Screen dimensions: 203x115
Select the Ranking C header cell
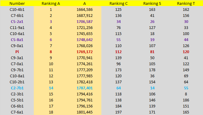tap(119, 4)
